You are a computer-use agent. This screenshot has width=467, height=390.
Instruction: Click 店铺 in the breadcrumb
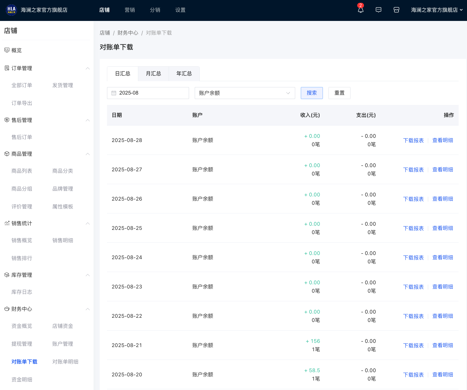(x=105, y=33)
